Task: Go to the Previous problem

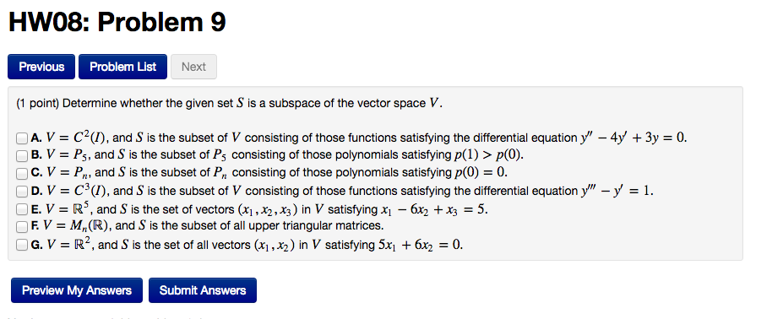Action: point(41,67)
